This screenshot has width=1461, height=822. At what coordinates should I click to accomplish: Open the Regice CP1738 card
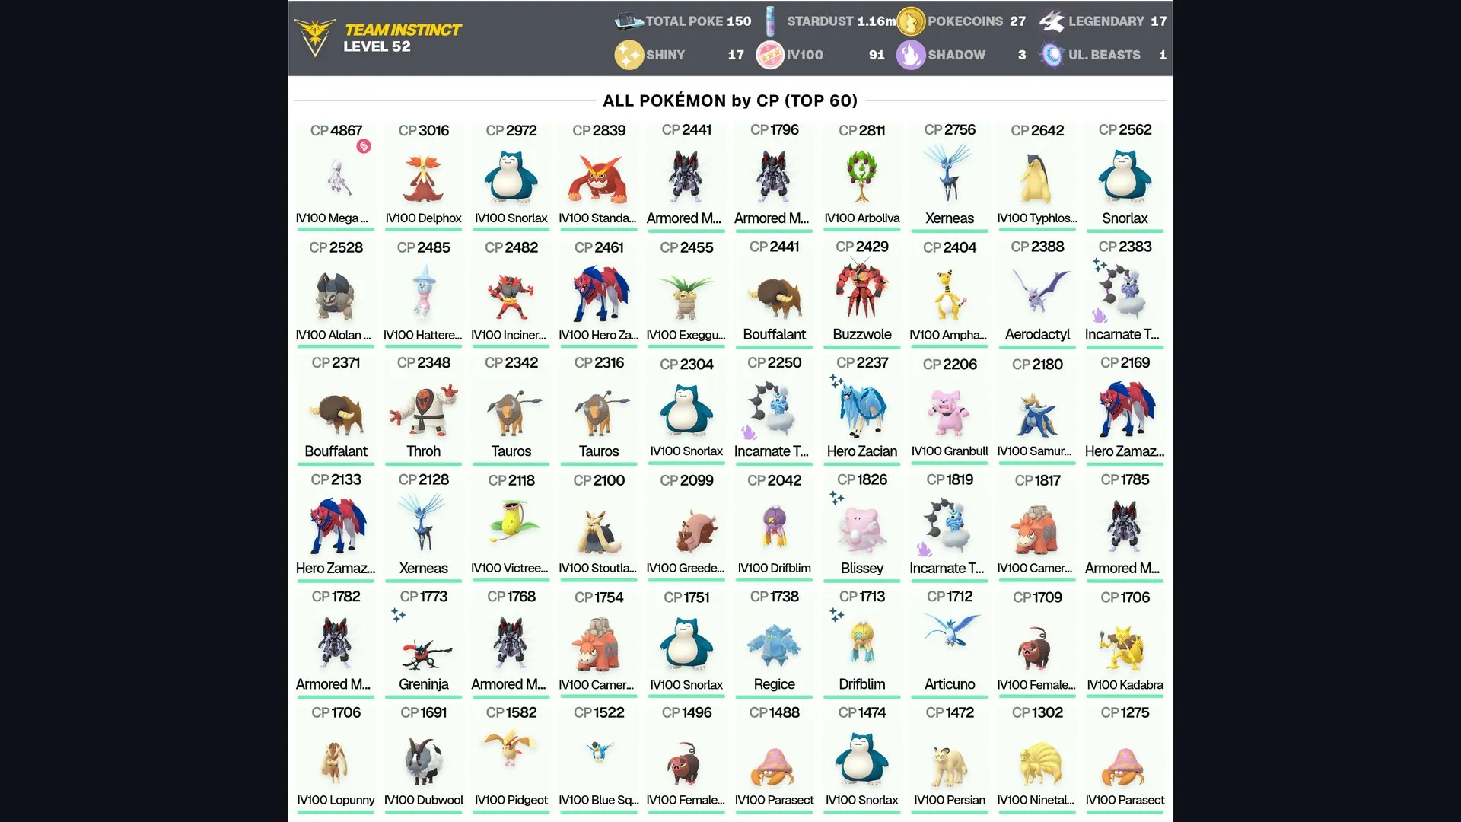775,643
